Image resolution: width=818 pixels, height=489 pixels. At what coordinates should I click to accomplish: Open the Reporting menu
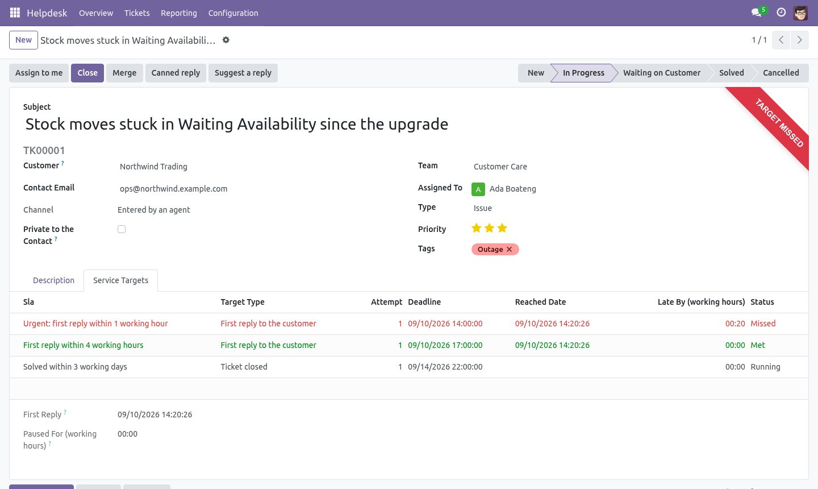click(x=179, y=13)
